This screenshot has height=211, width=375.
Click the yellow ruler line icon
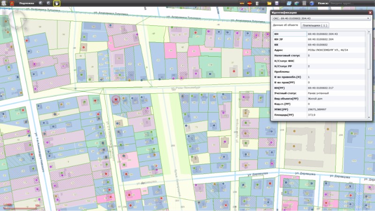tap(242, 3)
